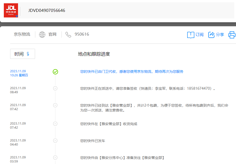Click the blue sort arrows icon

(28, 54)
